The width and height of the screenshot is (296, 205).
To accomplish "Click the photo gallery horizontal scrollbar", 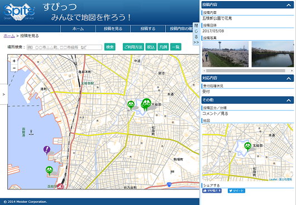I will (x=245, y=71).
